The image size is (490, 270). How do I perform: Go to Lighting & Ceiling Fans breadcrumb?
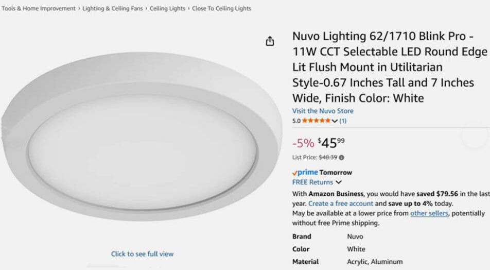pos(113,9)
